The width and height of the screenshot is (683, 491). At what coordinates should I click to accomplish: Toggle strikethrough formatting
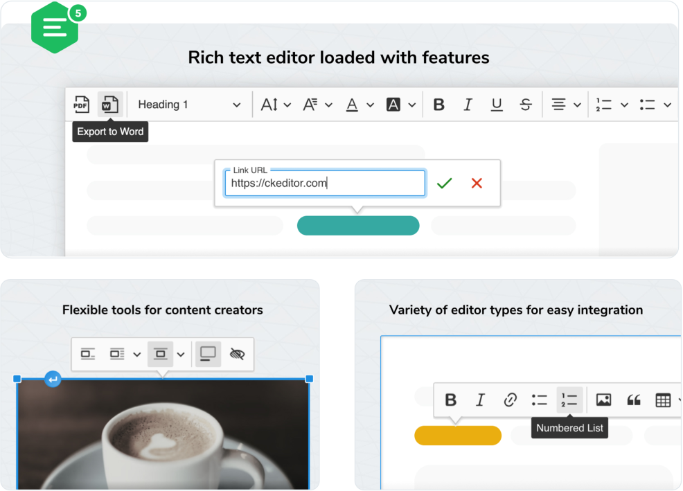526,104
